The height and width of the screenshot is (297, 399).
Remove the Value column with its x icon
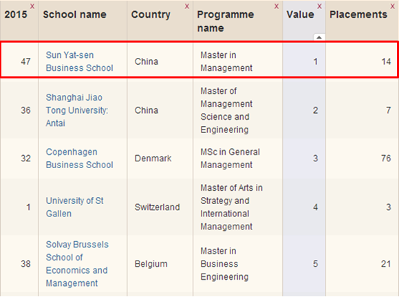coord(319,6)
